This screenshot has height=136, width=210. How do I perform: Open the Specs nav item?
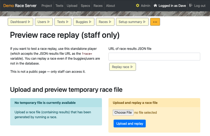pos(86,6)
